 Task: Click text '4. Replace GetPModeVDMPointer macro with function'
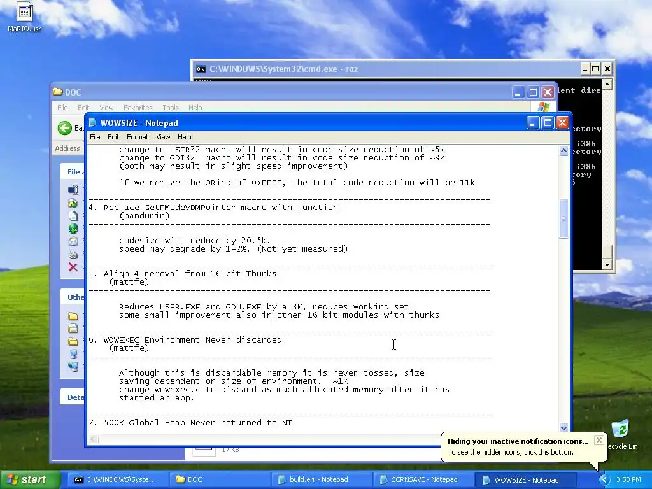213,207
